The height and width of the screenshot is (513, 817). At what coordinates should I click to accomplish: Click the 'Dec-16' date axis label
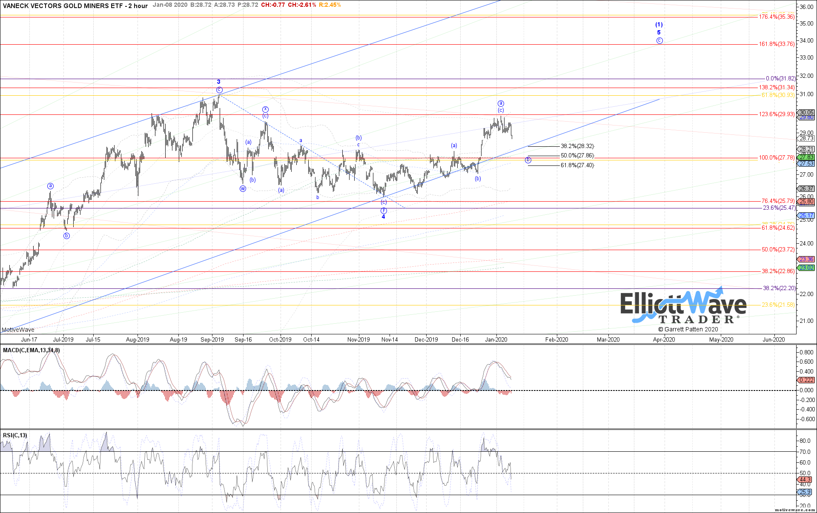click(x=460, y=339)
